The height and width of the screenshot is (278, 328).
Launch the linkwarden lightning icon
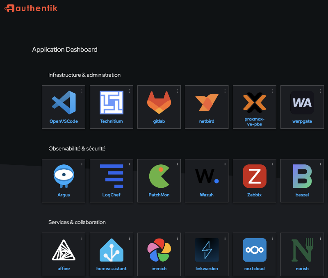[207, 250]
